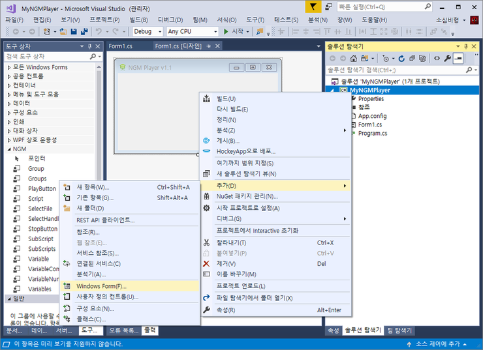Collapse the 일반 toolbox group
The image size is (483, 350).
click(9, 299)
